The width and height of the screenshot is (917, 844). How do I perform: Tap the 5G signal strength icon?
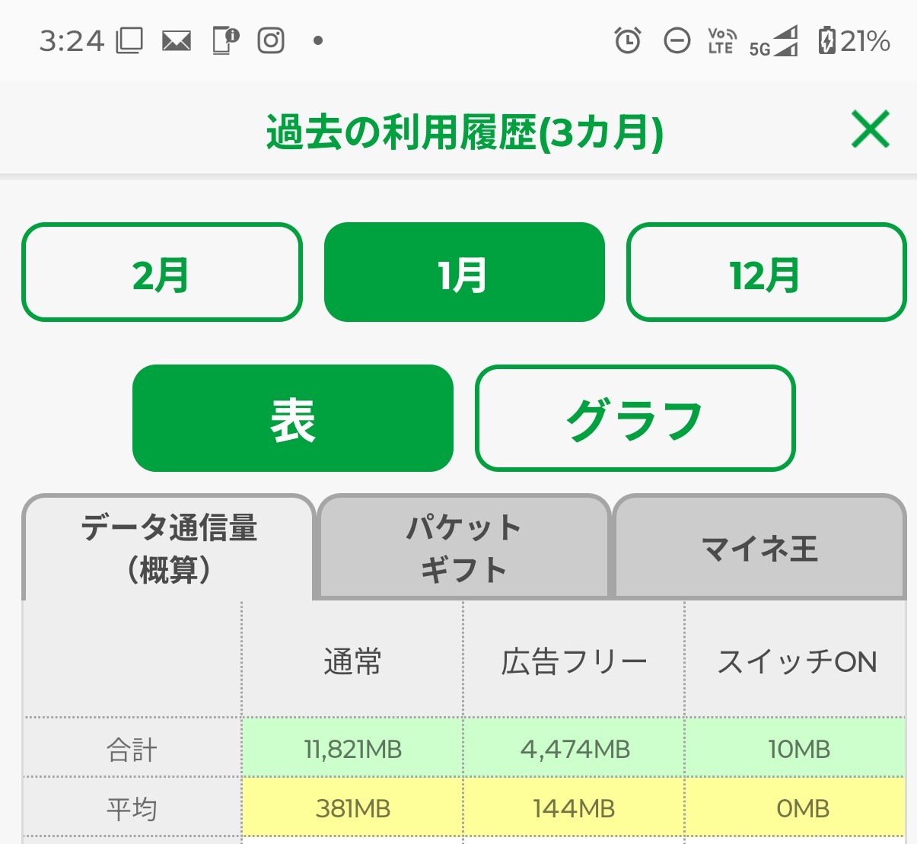(774, 42)
